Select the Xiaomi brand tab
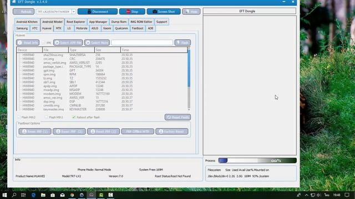Image resolution: width=355 pixels, height=199 pixels. (107, 28)
